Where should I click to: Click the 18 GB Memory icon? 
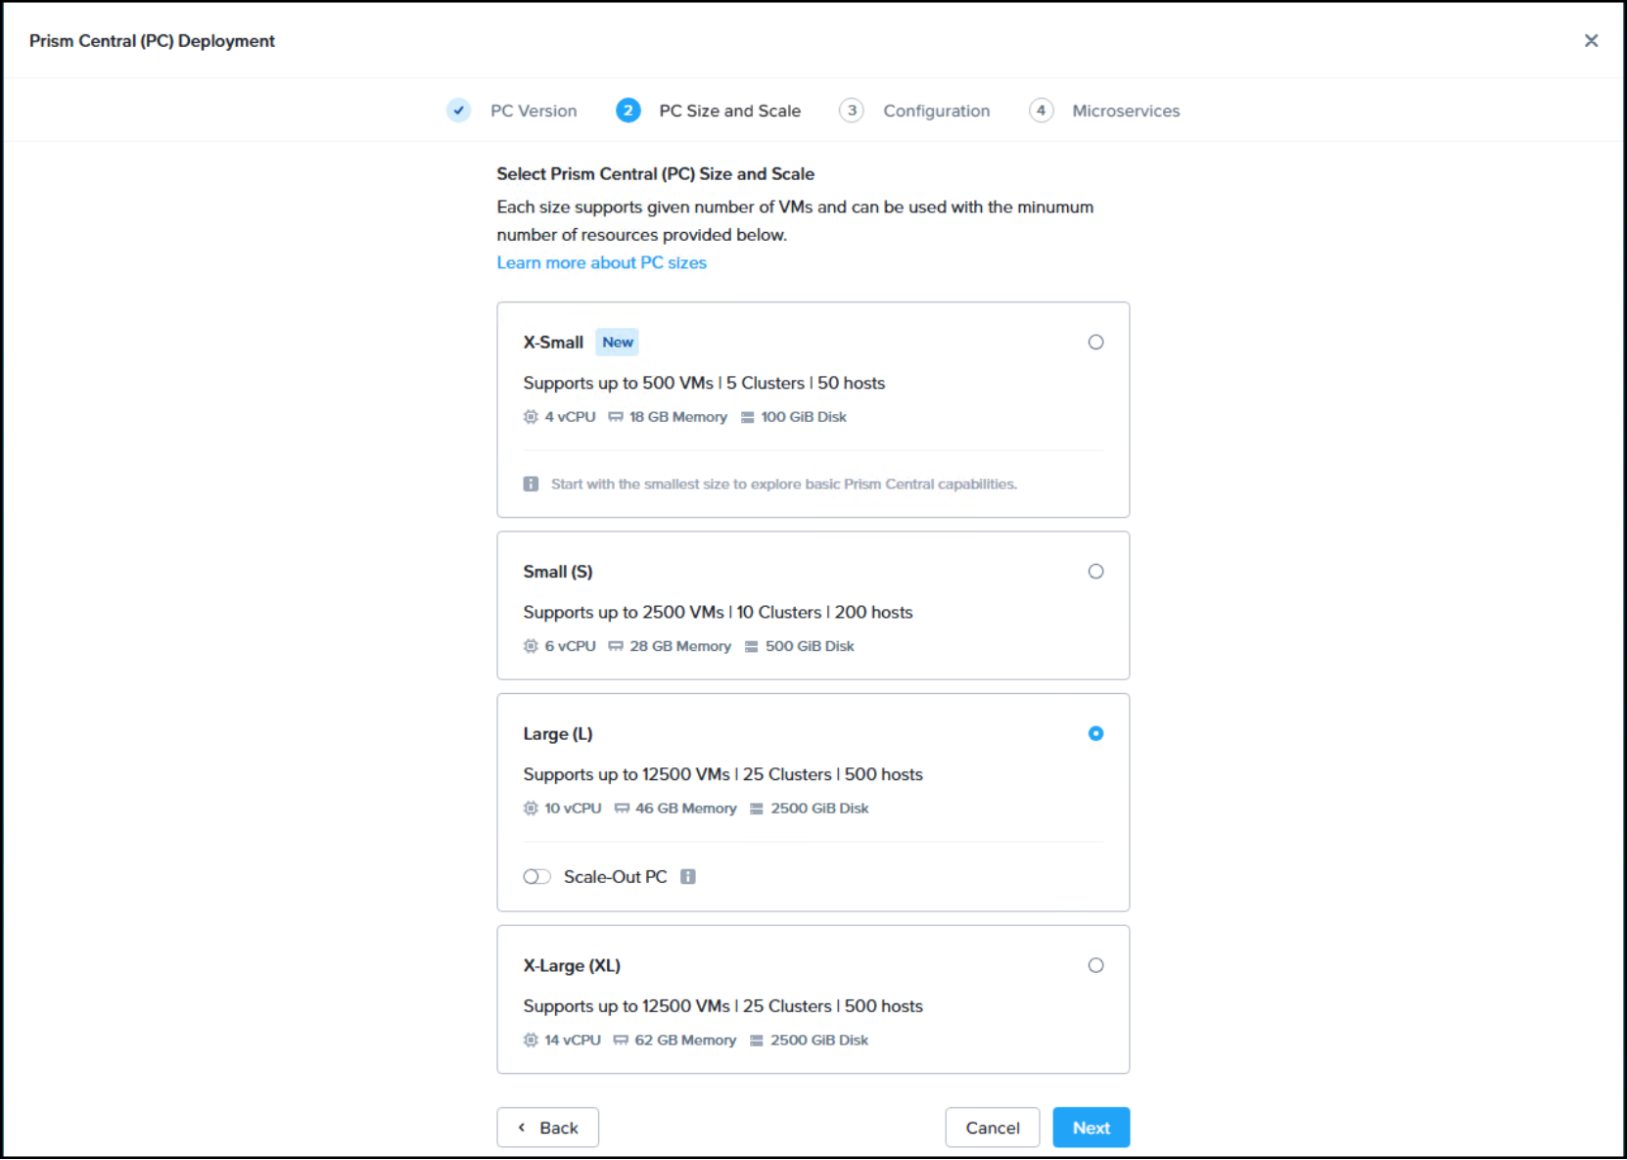tap(616, 417)
